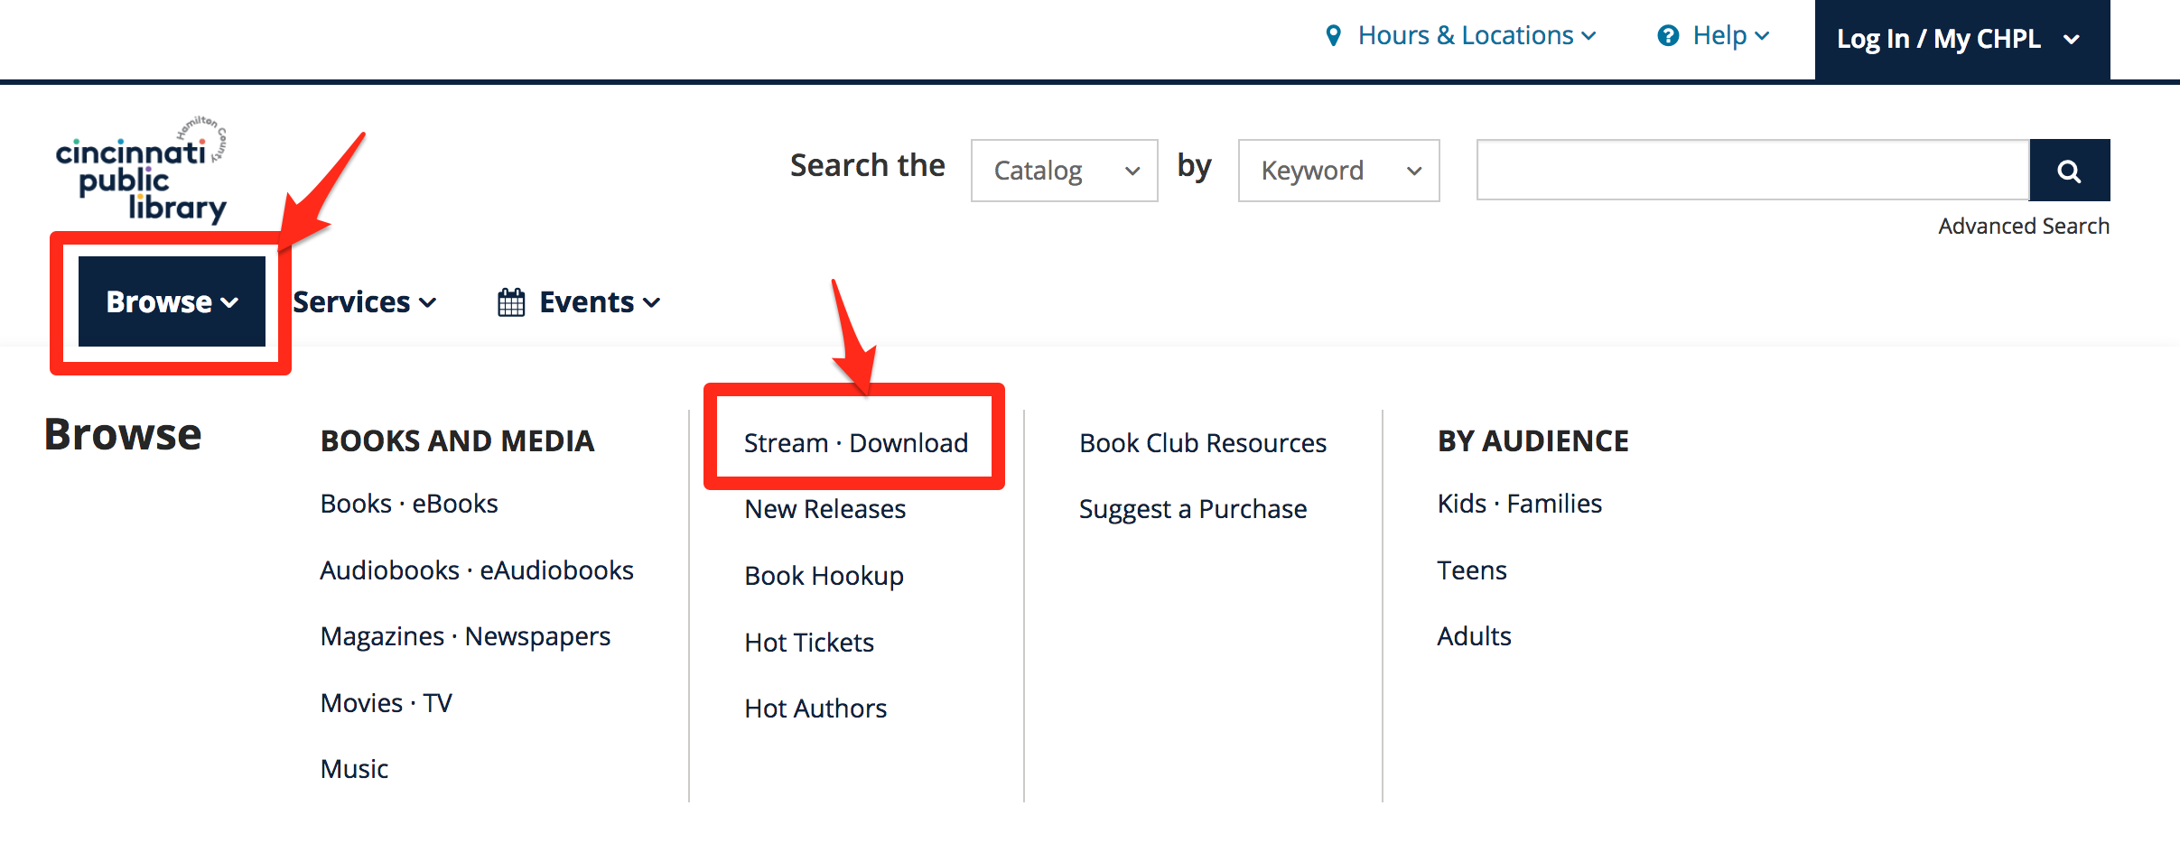Click the Help question mark icon

coord(1668,36)
